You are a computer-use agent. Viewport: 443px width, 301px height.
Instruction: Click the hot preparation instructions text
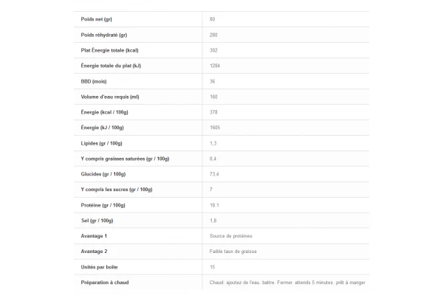(287, 283)
